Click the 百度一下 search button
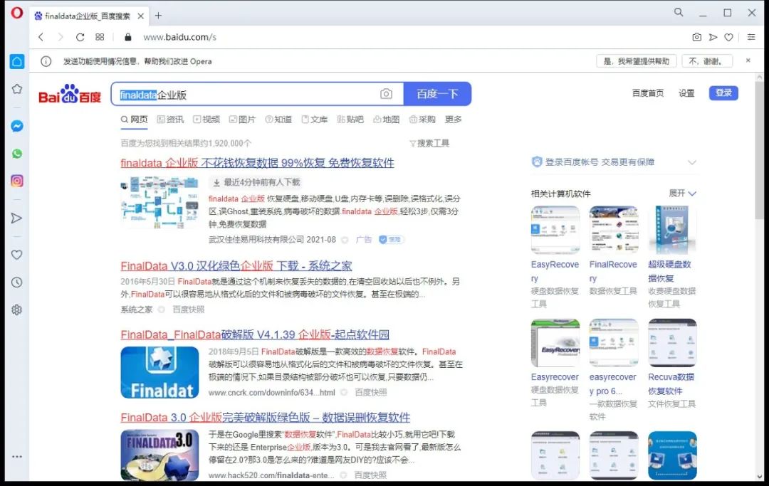 coord(437,93)
